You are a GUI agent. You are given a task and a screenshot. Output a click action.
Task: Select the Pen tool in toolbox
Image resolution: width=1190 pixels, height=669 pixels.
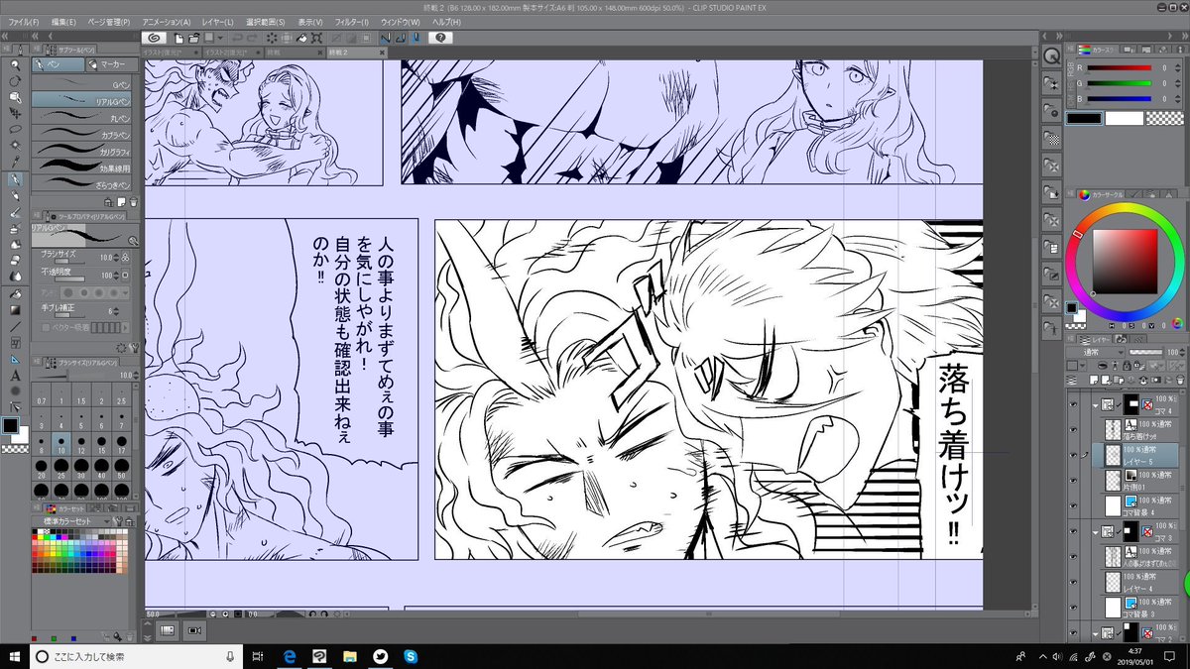(16, 179)
